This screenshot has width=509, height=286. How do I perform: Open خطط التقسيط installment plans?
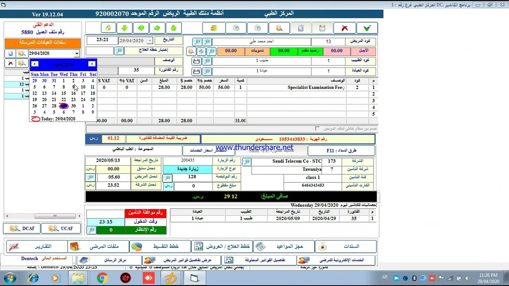coord(160,246)
